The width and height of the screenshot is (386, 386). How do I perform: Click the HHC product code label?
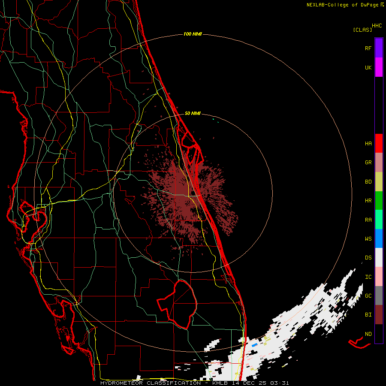(377, 26)
